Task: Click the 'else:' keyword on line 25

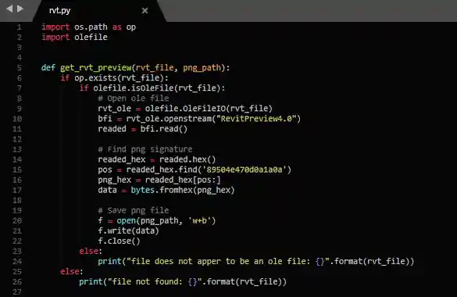Action: click(x=72, y=272)
